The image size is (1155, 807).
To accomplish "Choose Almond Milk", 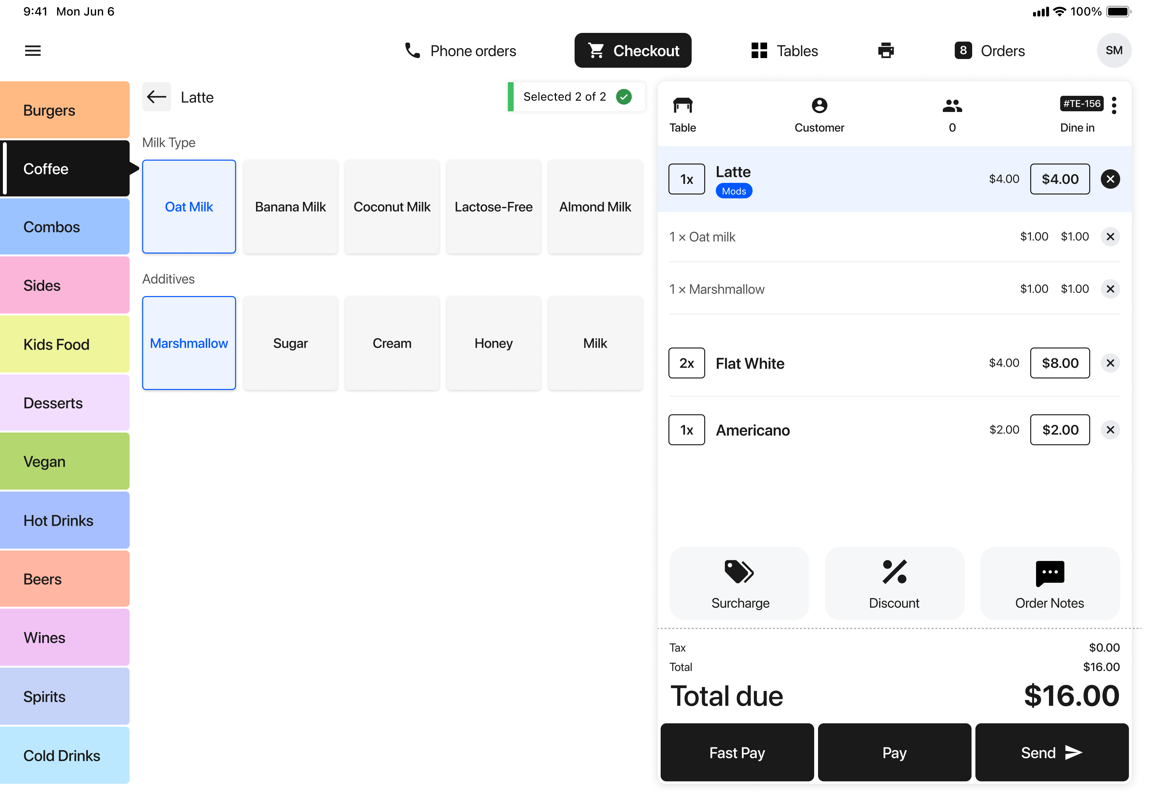I will point(595,207).
